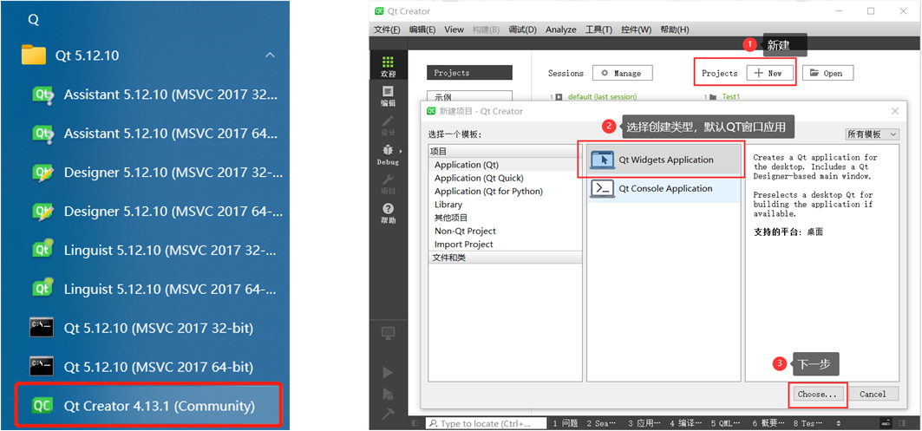Screen dimensions: 922x431
Task: Toggle progress details icon in status bar
Action: click(x=886, y=423)
